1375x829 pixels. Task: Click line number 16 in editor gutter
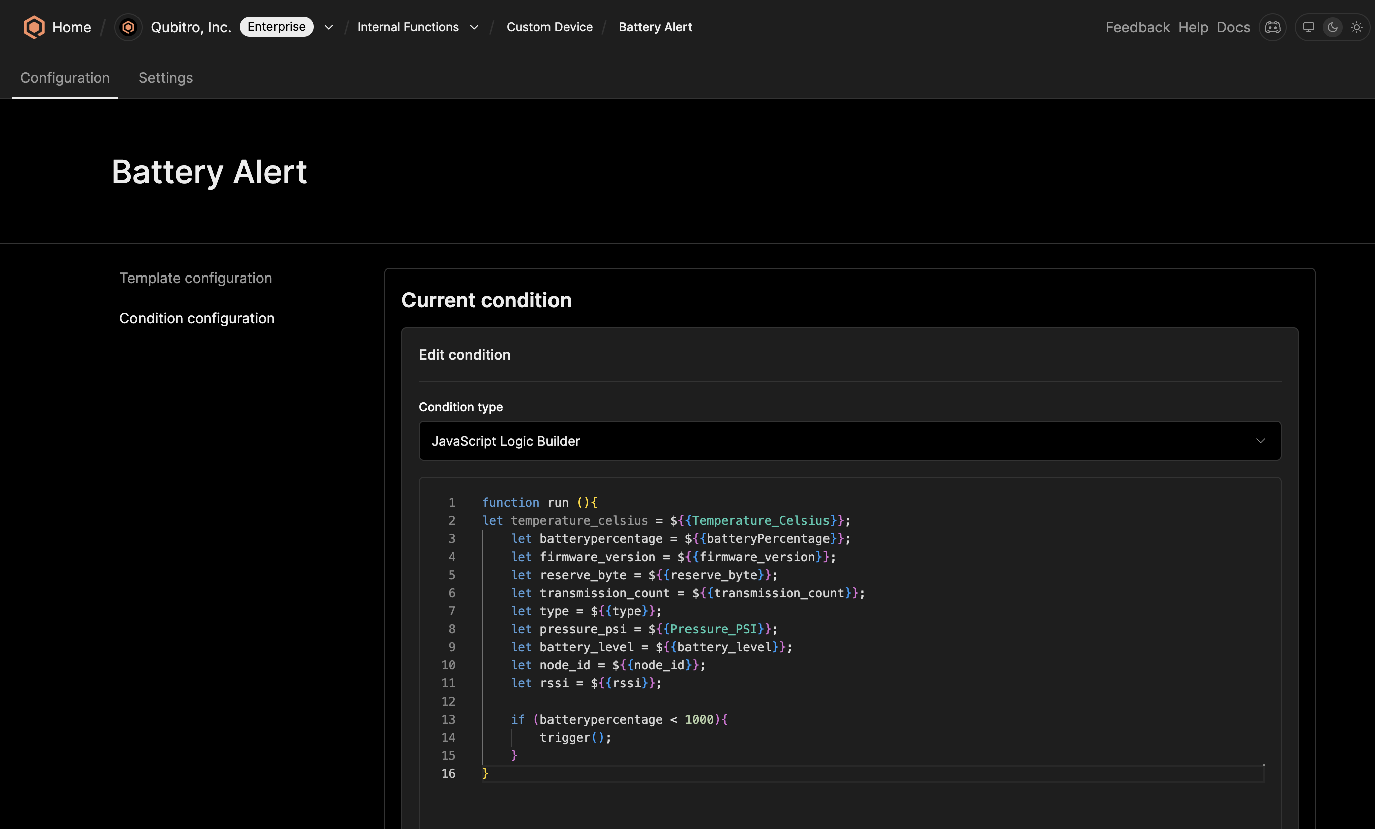click(448, 773)
